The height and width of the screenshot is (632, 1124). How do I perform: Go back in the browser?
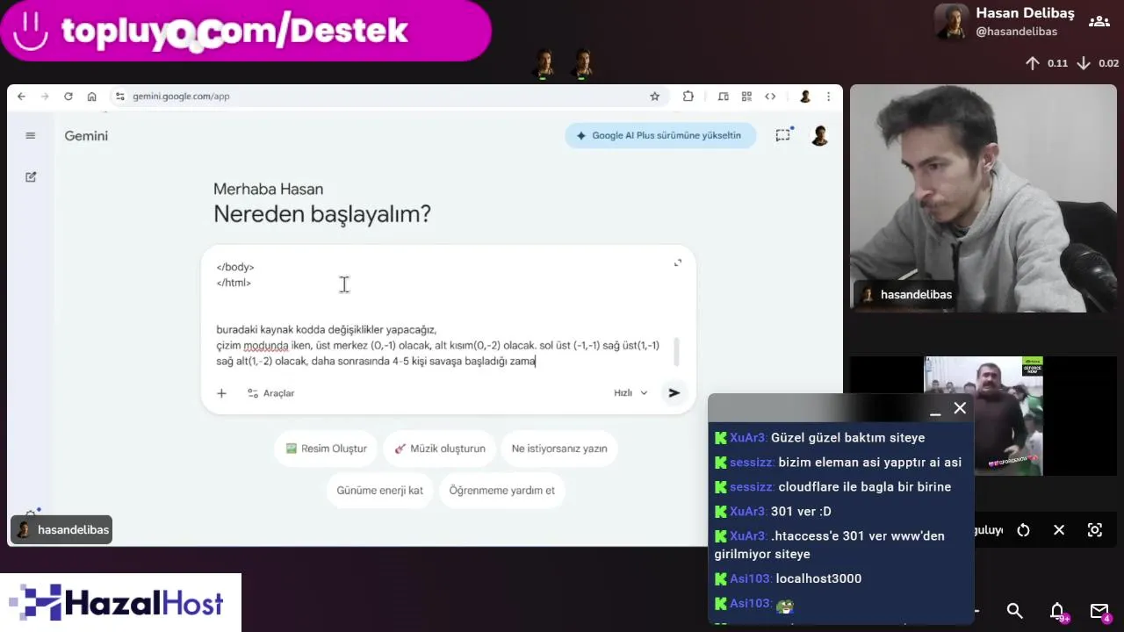[x=21, y=97]
